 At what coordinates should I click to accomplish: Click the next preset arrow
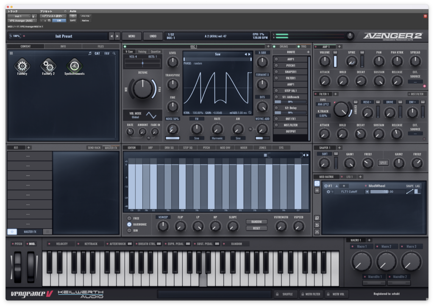click(117, 36)
